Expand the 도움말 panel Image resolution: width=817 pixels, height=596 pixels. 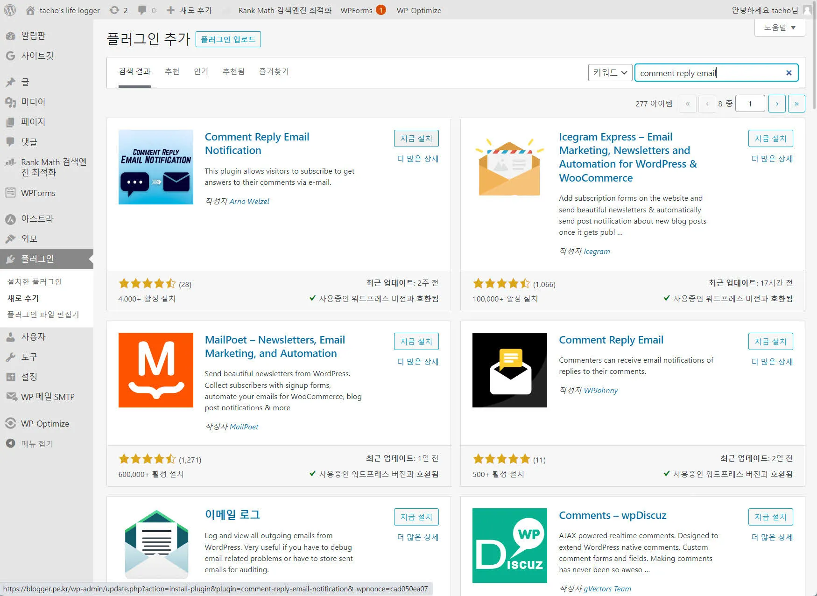point(779,28)
